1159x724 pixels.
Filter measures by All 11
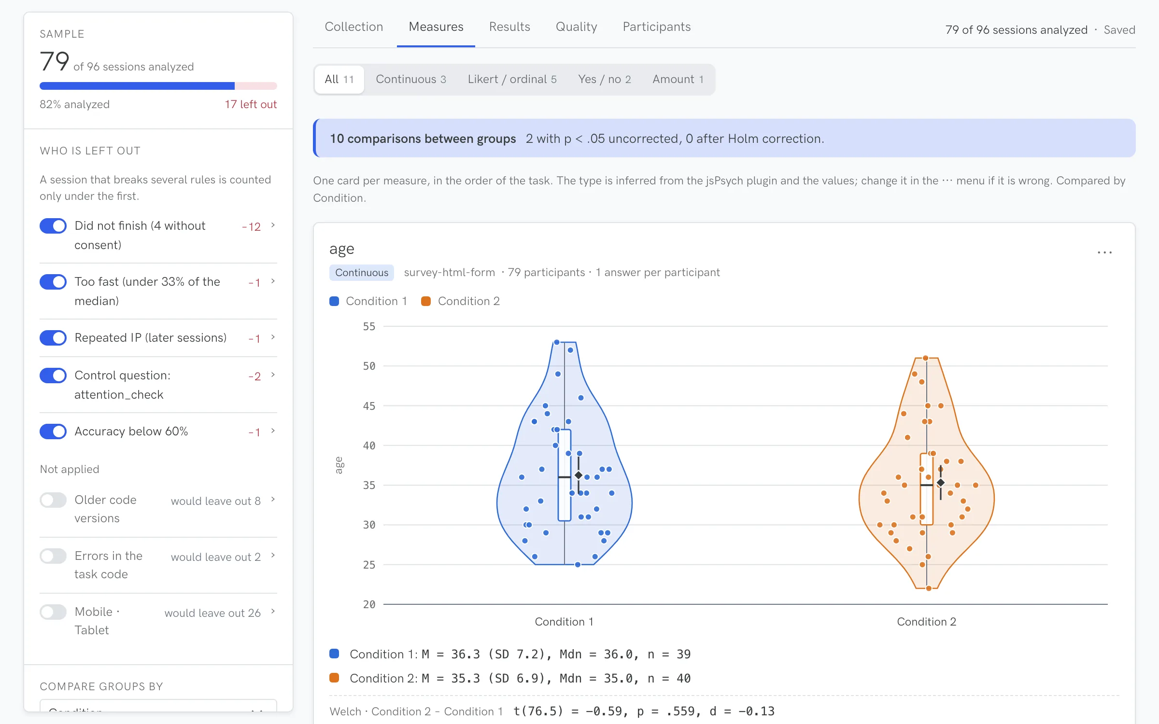339,80
